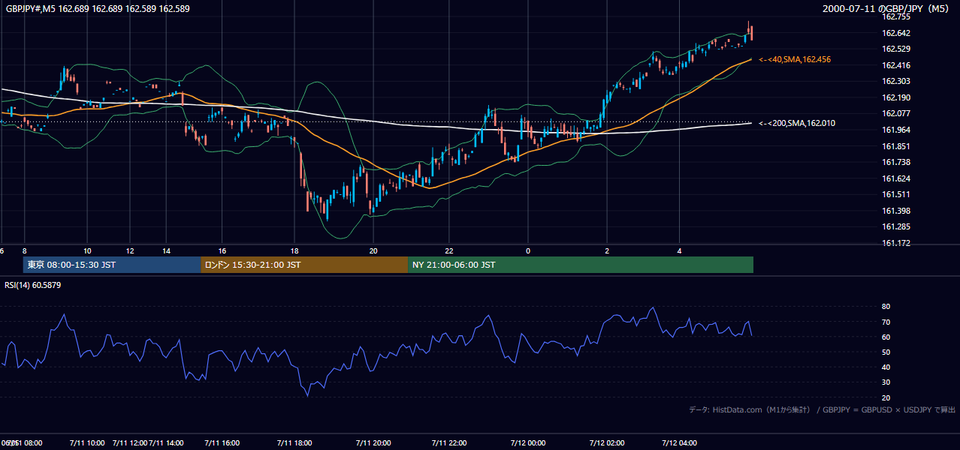The image size is (960, 450).
Task: Click the ロンドン 15:30-21:00 JST session bar
Action: [x=304, y=265]
